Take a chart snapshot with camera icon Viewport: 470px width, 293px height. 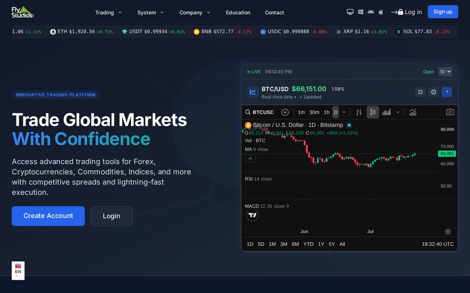[450, 112]
